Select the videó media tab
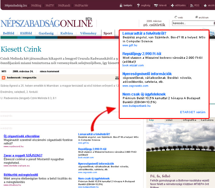 [x=169, y=120]
